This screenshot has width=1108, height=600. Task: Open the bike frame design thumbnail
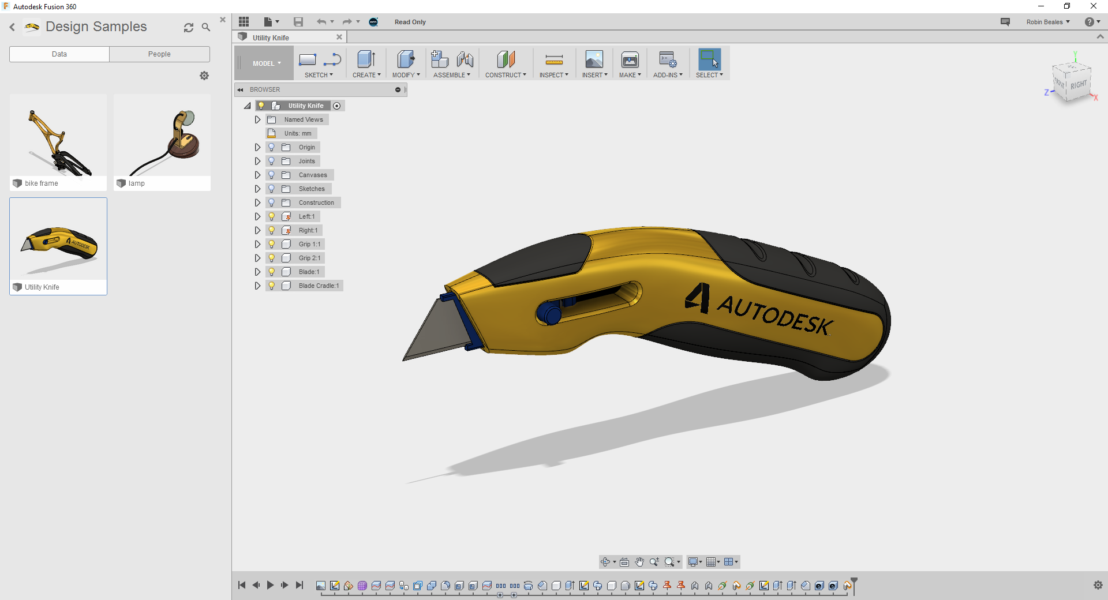tap(58, 142)
